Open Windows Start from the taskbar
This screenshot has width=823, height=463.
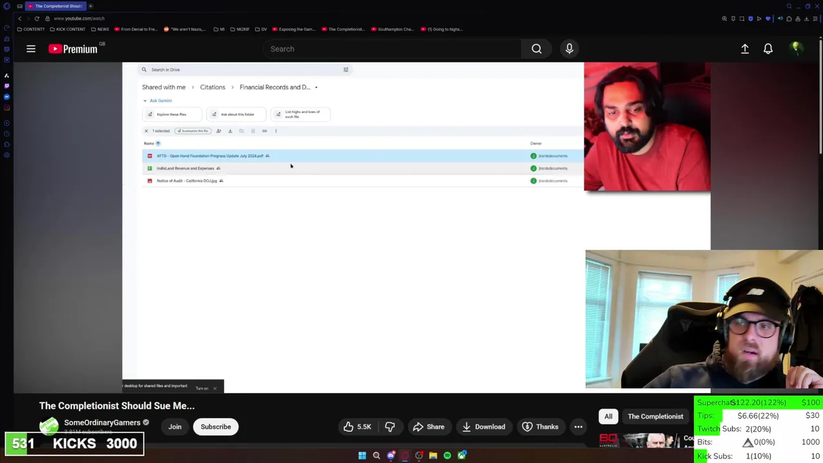coord(362,455)
